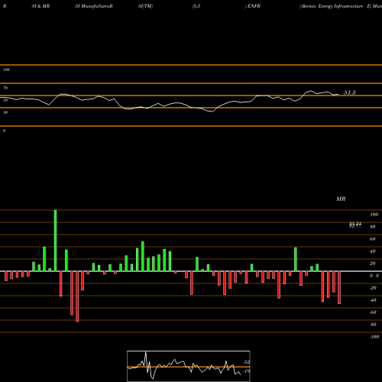382x382 pixels.
Task: Click the 'SI MunafaSutraR' header label
Action: (94, 6)
